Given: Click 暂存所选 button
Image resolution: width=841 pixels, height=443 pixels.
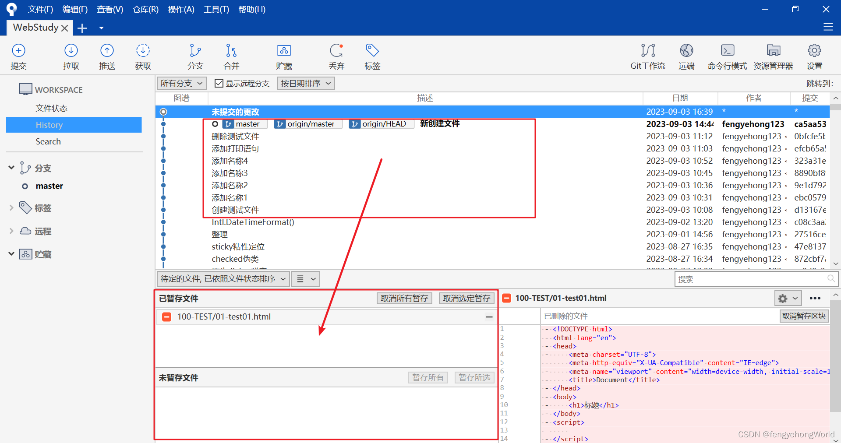Looking at the screenshot, I should pyautogui.click(x=474, y=377).
